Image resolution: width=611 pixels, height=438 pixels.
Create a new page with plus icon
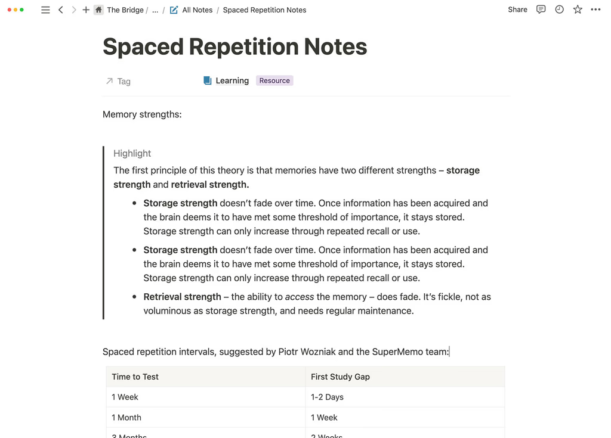pyautogui.click(x=86, y=10)
